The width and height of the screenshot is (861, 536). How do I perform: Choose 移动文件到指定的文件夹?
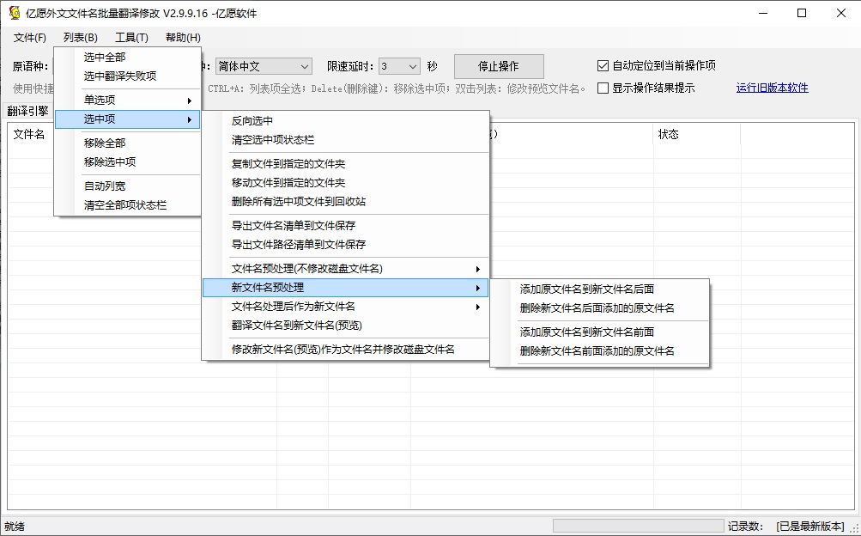[345, 183]
